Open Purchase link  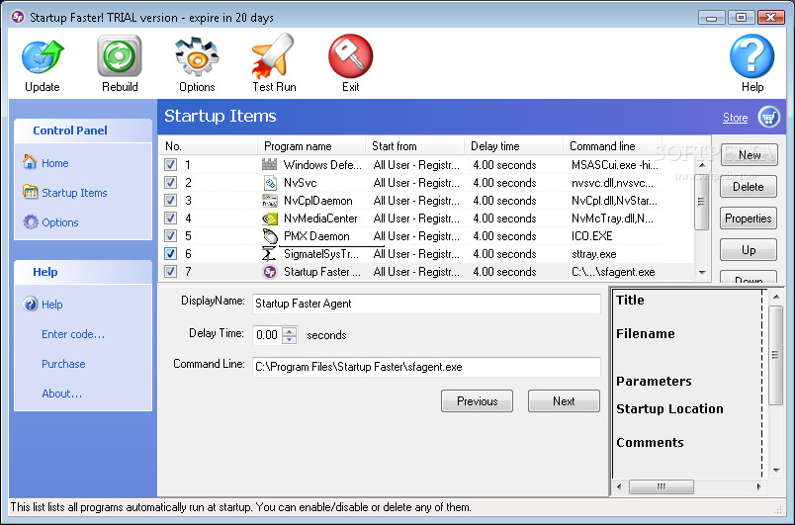pyautogui.click(x=63, y=364)
